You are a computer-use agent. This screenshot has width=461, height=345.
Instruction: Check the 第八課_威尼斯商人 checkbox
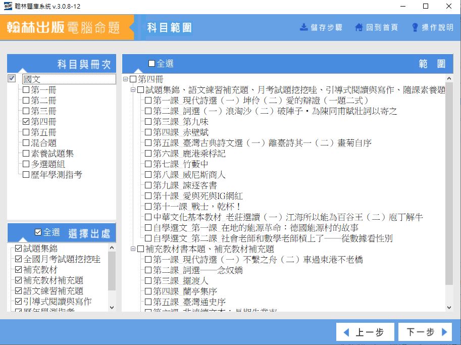click(148, 175)
